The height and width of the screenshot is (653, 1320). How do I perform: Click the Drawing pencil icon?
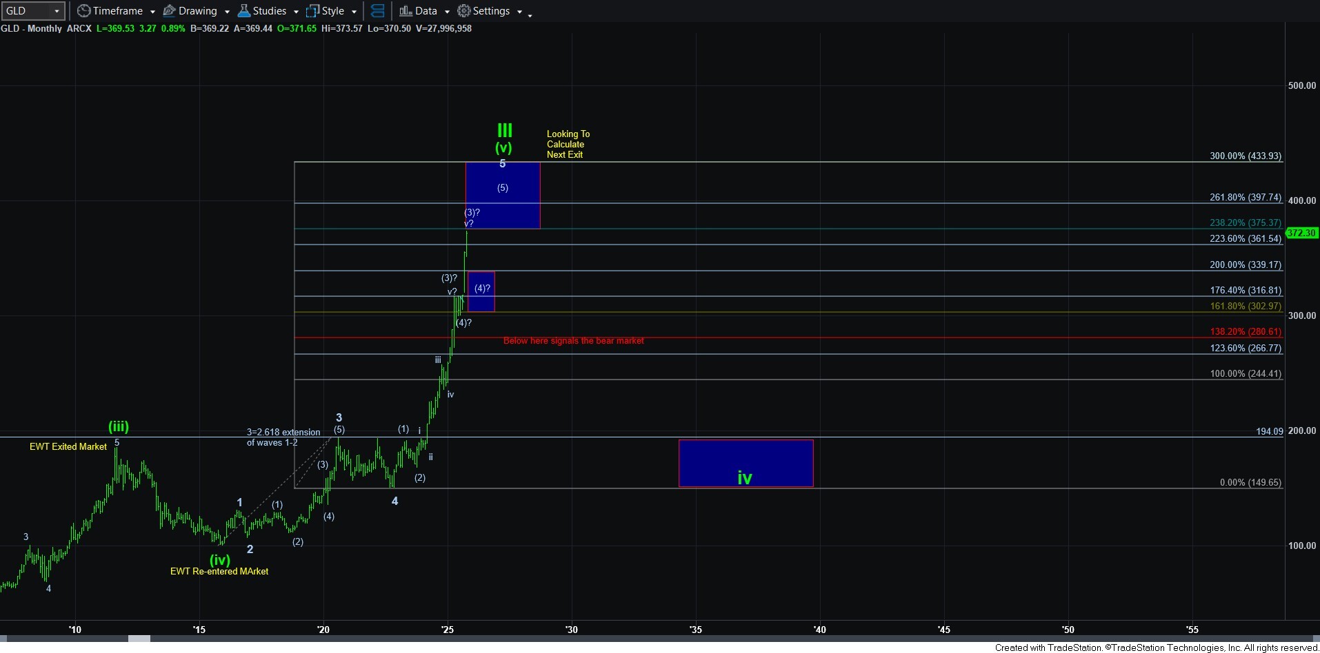coord(169,11)
